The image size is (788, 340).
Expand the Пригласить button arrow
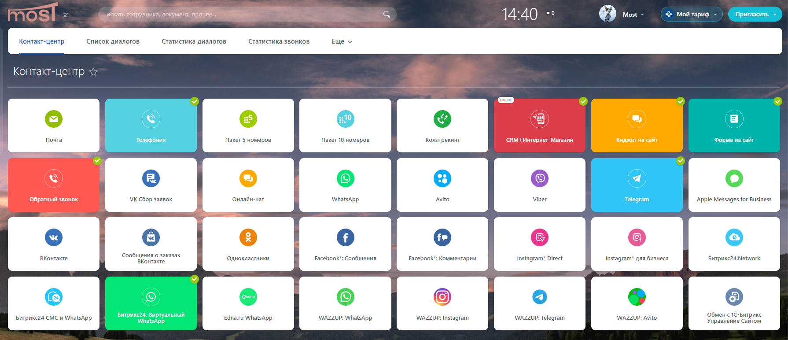click(x=775, y=15)
